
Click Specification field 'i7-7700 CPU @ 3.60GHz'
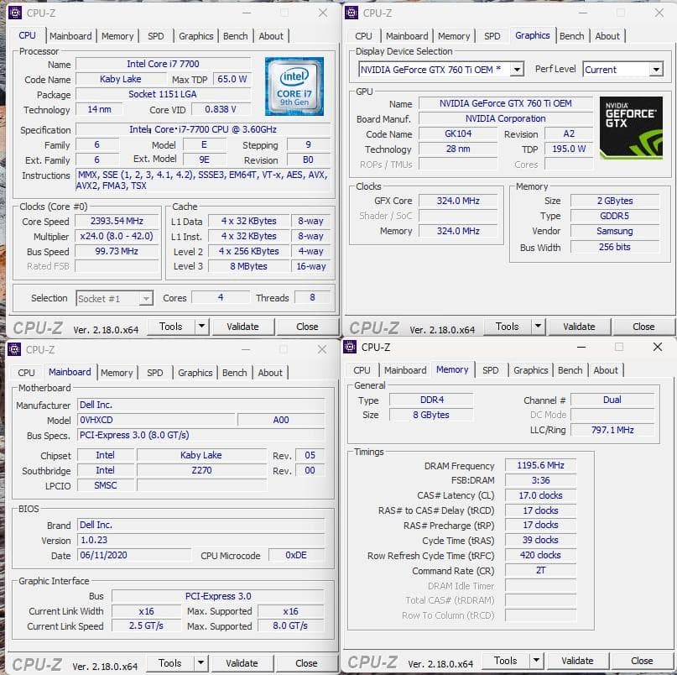[x=203, y=129]
